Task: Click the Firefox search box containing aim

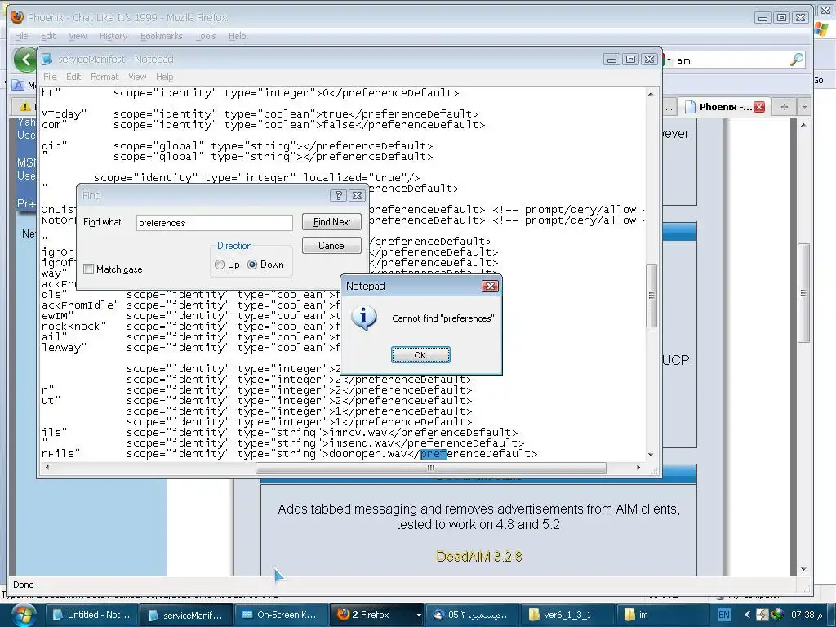Action: (731, 60)
